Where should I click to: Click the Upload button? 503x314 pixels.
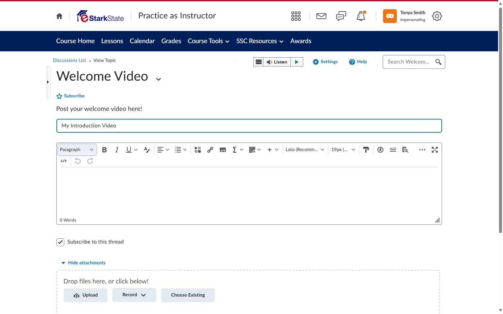click(x=85, y=295)
